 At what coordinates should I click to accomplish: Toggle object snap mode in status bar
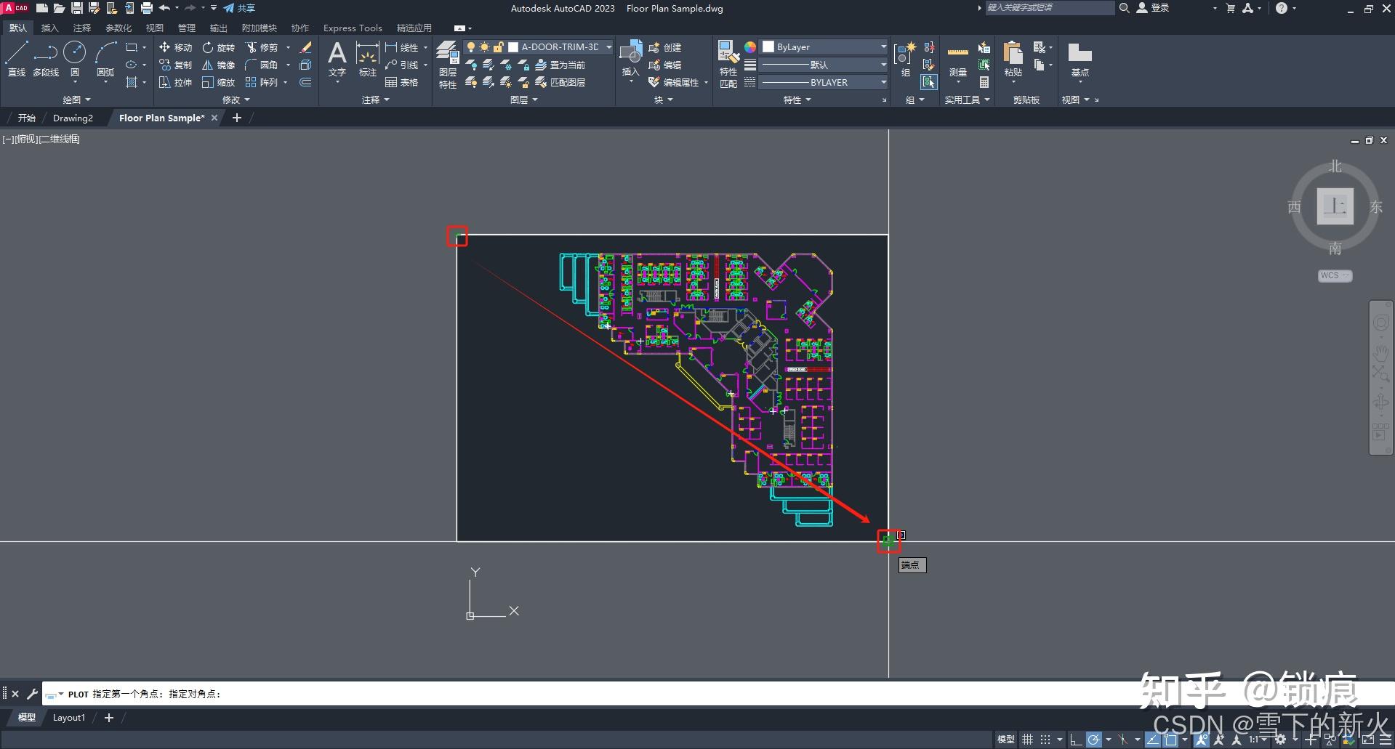click(x=1170, y=739)
